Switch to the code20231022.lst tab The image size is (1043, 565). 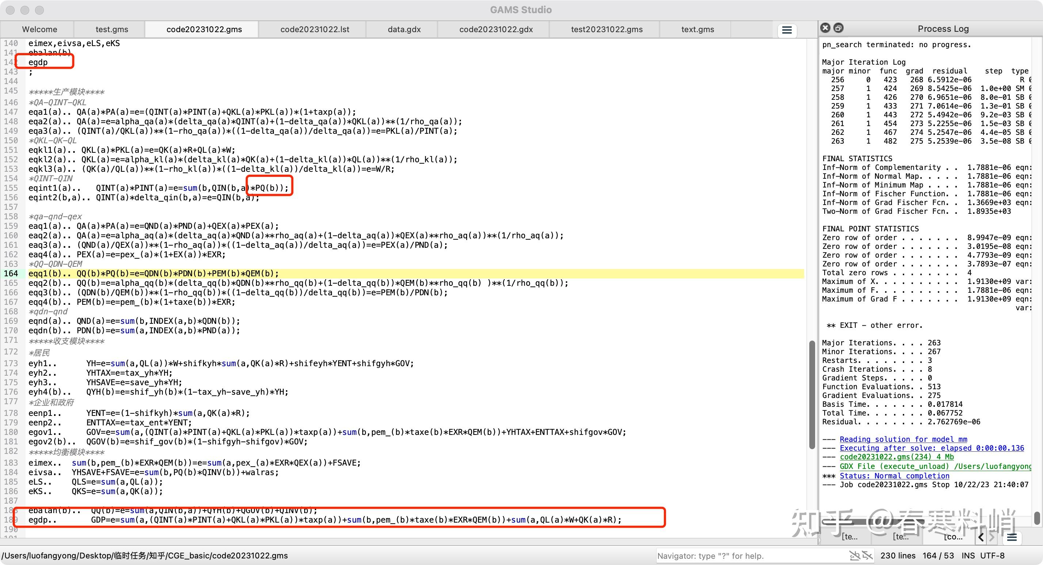tap(314, 30)
